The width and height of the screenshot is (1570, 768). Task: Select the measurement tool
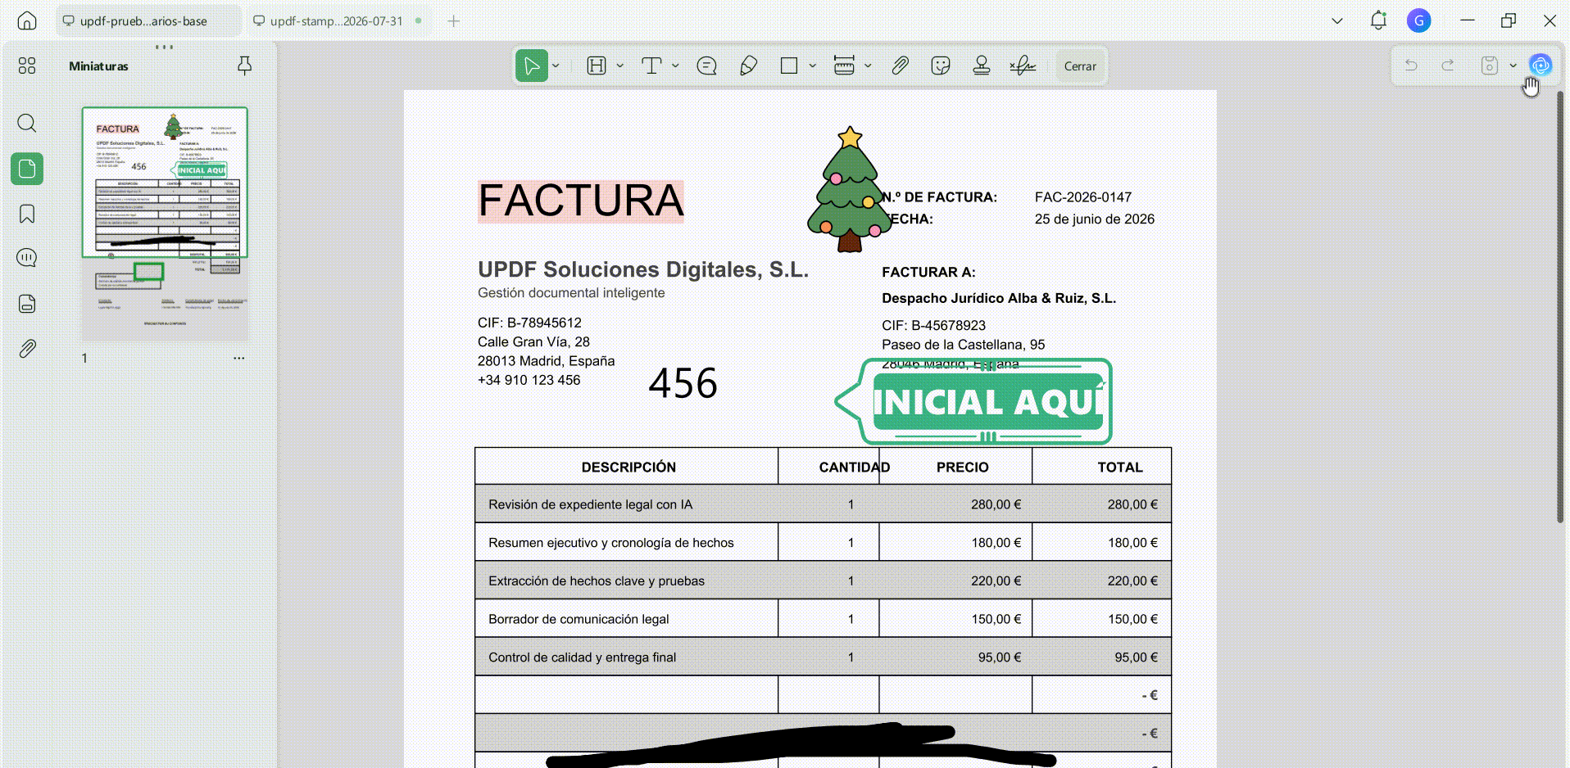tap(844, 66)
